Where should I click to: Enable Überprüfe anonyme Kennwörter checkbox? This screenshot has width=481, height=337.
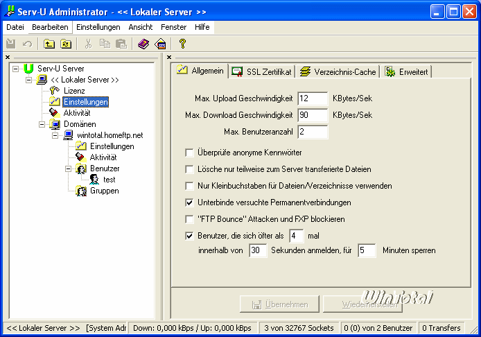[x=190, y=153]
